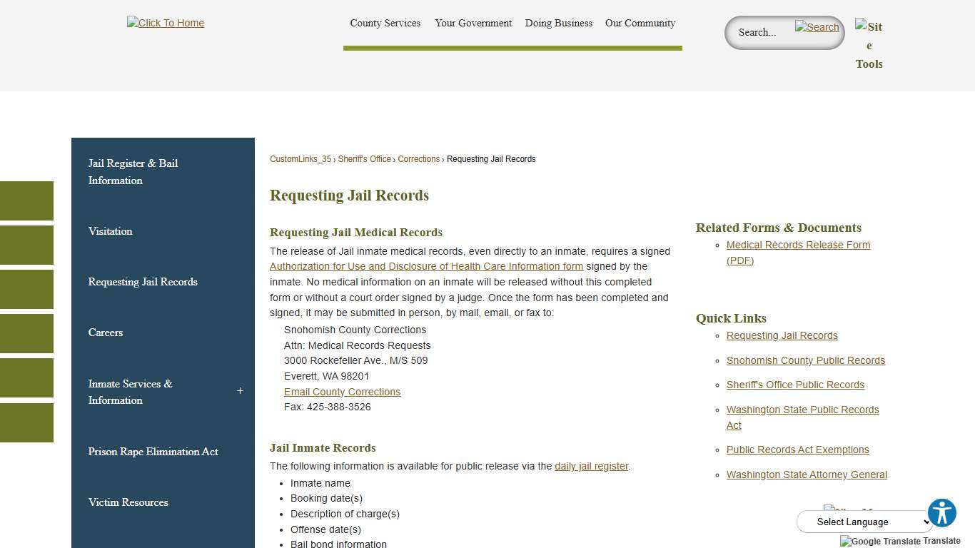Click the Corrections breadcrumb link

tap(418, 158)
